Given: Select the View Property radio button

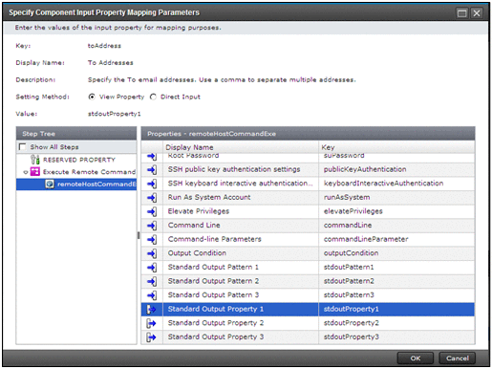Looking at the screenshot, I should pyautogui.click(x=92, y=97).
